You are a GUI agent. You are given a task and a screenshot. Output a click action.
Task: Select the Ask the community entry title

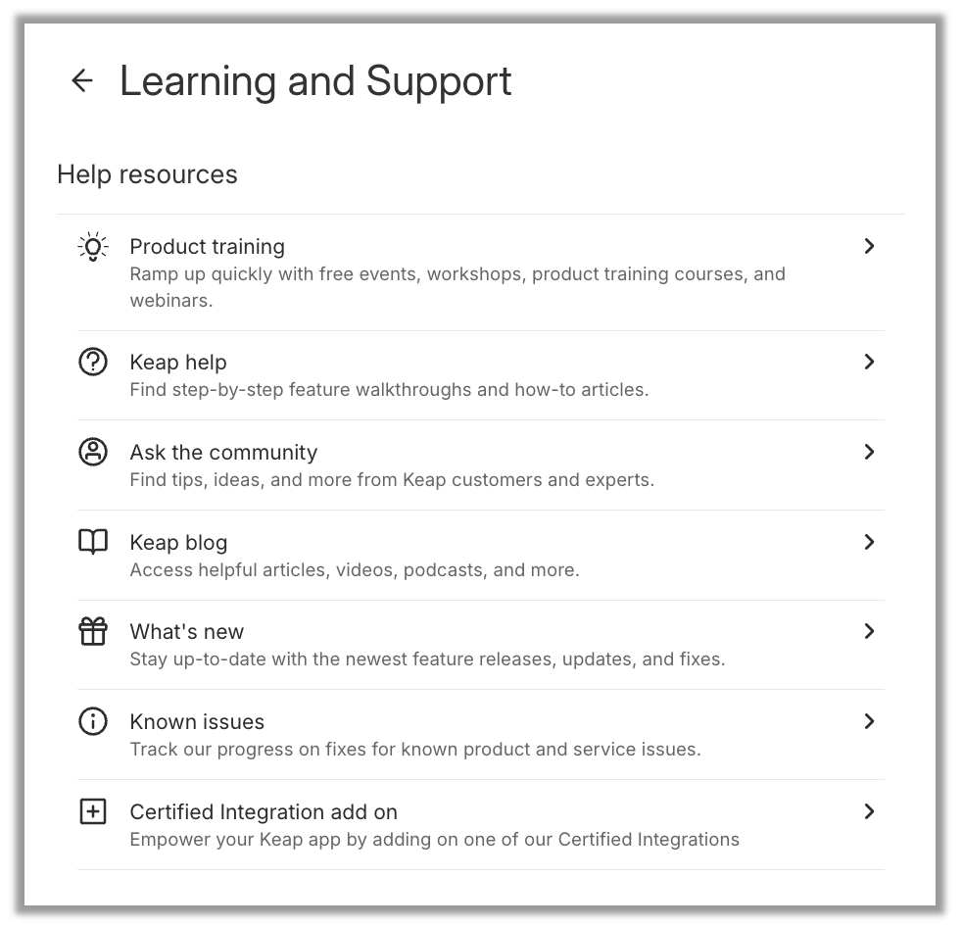coord(223,452)
